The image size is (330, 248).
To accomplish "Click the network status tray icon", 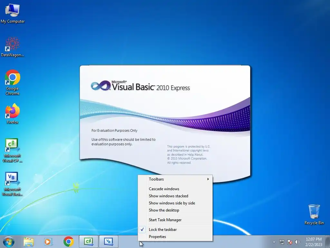I will pyautogui.click(x=282, y=242).
